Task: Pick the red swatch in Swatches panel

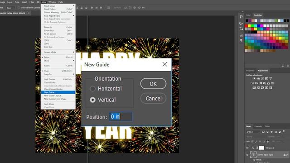Action: (246, 26)
